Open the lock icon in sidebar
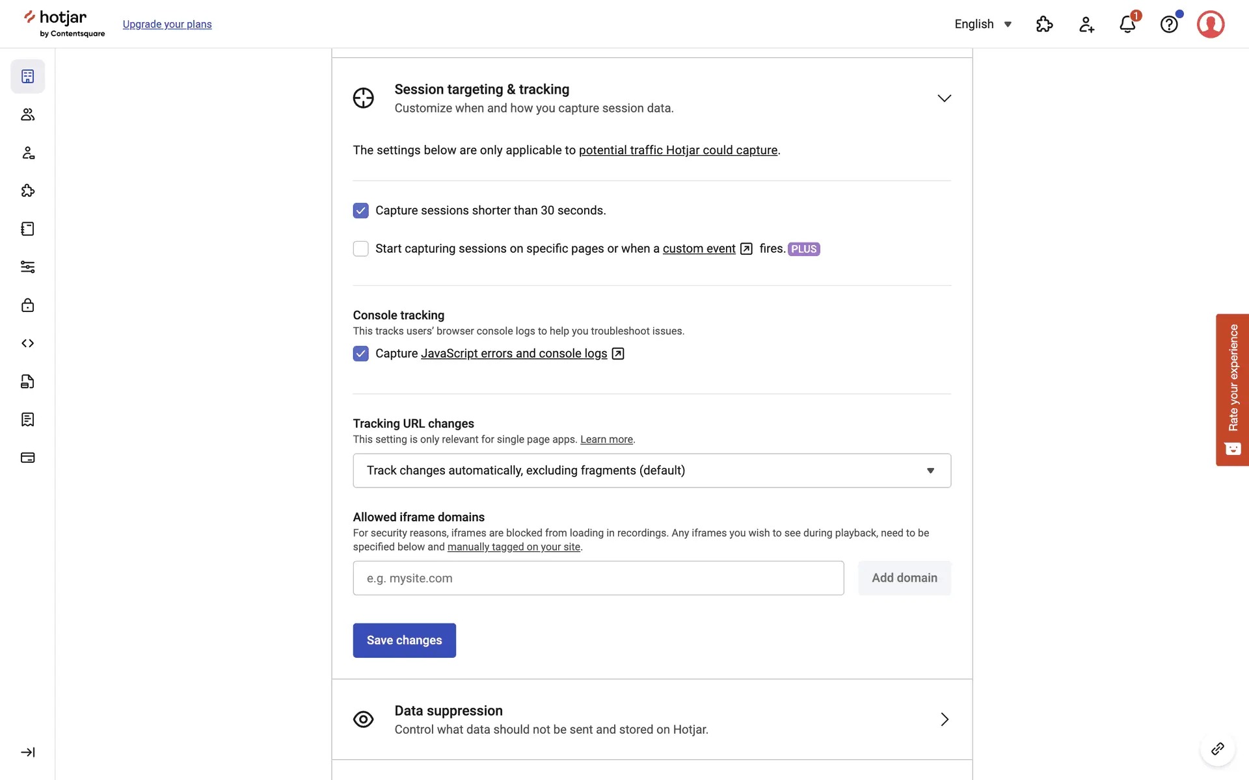The width and height of the screenshot is (1249, 780). tap(27, 305)
